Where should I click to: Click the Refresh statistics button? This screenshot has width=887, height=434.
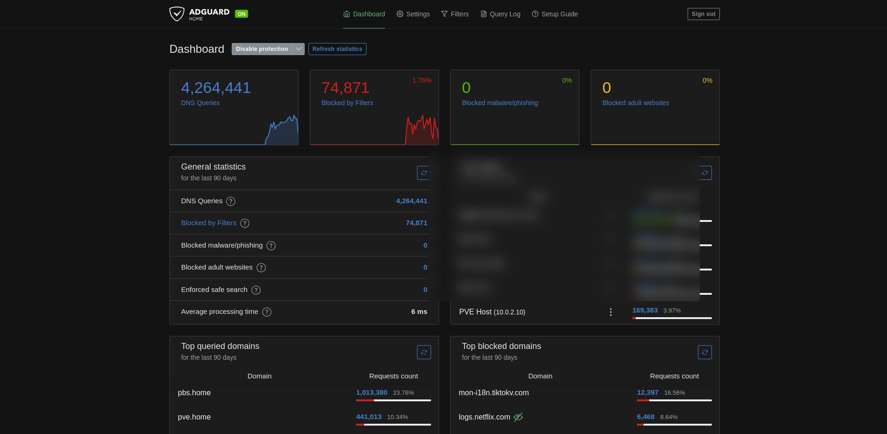pyautogui.click(x=337, y=49)
